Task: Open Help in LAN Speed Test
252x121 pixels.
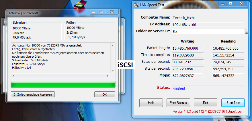Action: point(151,103)
